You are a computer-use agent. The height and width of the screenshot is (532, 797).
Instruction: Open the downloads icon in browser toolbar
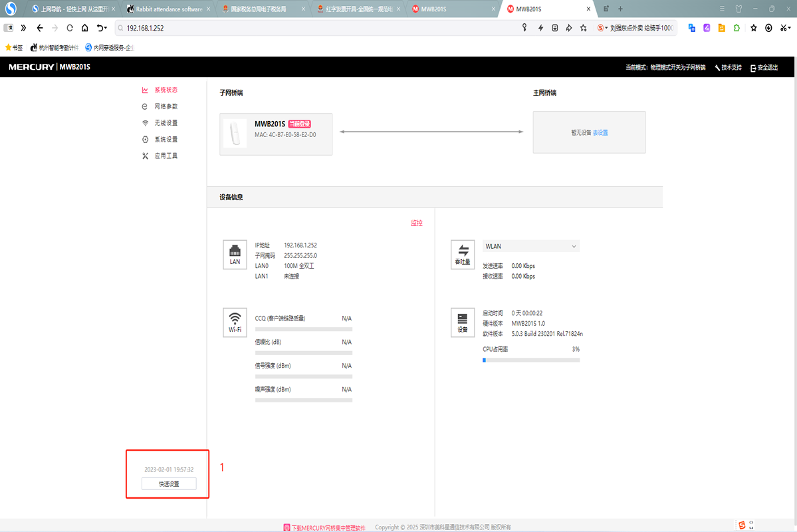[768, 28]
